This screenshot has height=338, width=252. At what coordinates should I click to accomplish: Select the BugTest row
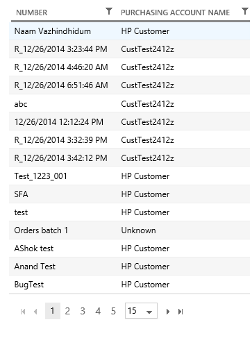[129, 285]
